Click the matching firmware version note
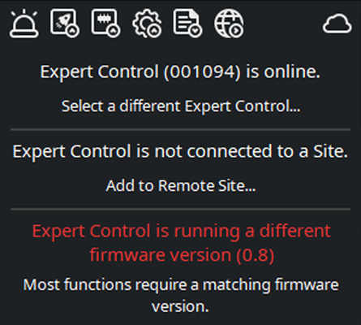 point(181,296)
